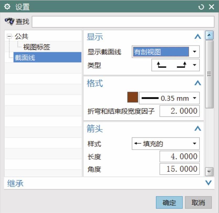Click the scrollbar down arrow
This screenshot has height=213, width=219.
pos(209,172)
